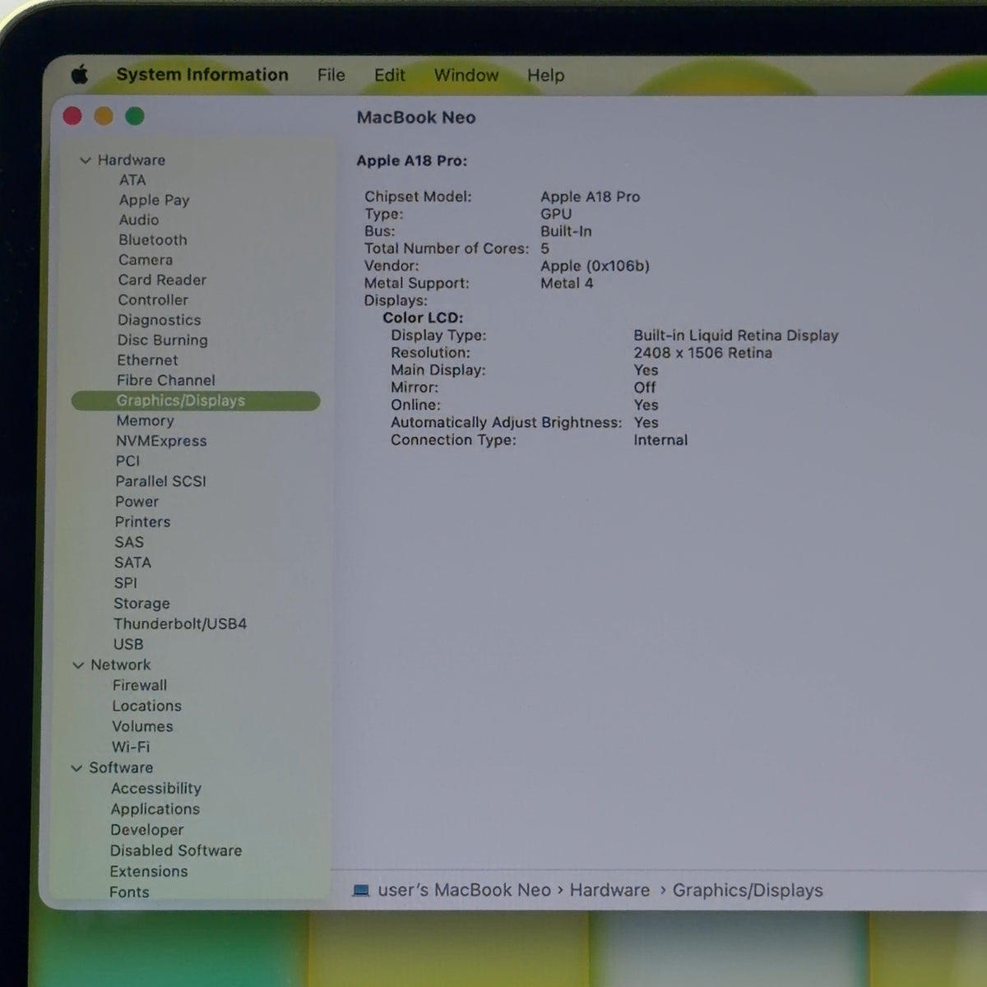The width and height of the screenshot is (987, 987).
Task: Select Storage in the sidebar
Action: click(x=141, y=604)
